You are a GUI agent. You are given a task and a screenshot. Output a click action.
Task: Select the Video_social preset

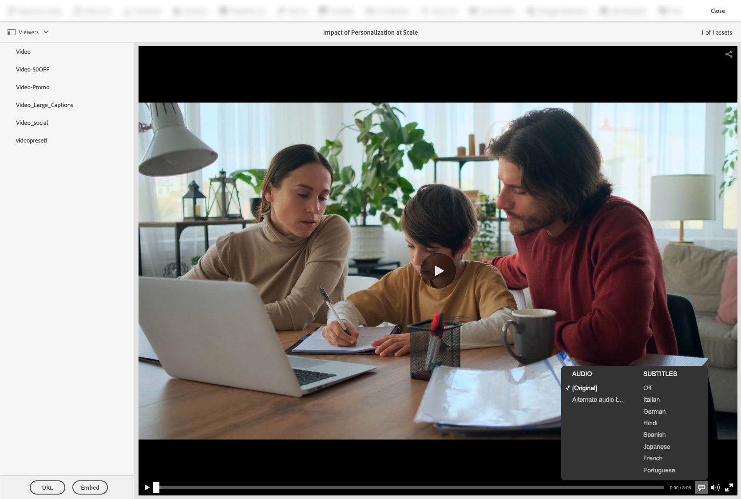click(x=32, y=123)
